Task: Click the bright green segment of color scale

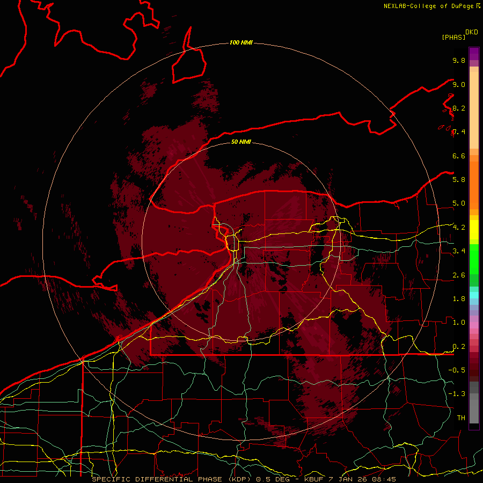Action: tap(474, 259)
